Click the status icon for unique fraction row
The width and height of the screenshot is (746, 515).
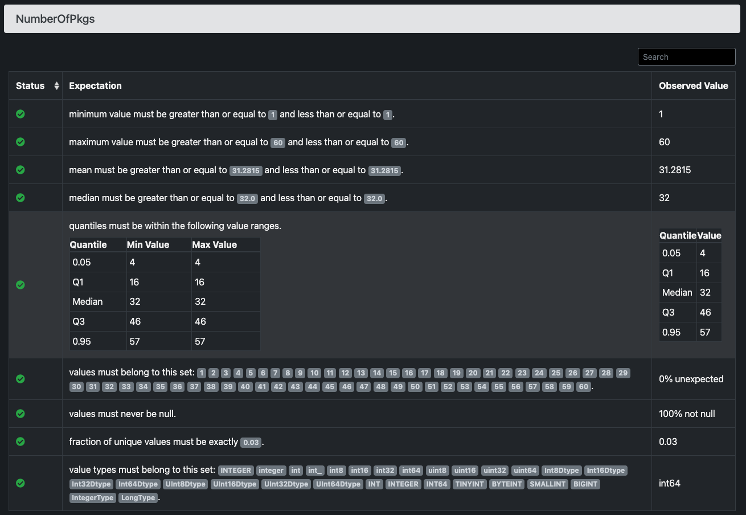21,442
